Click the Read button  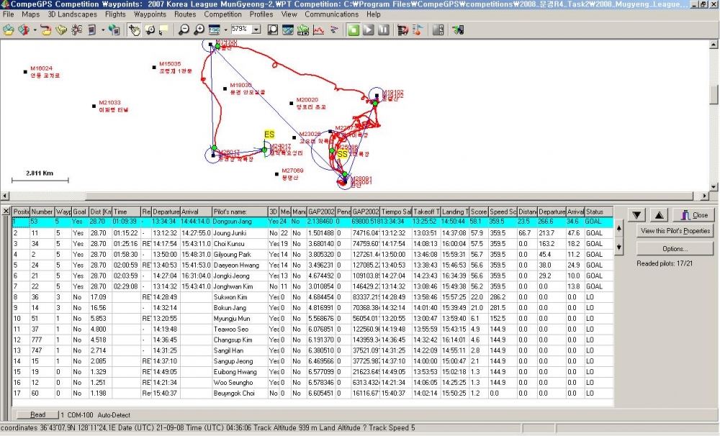[37, 415]
